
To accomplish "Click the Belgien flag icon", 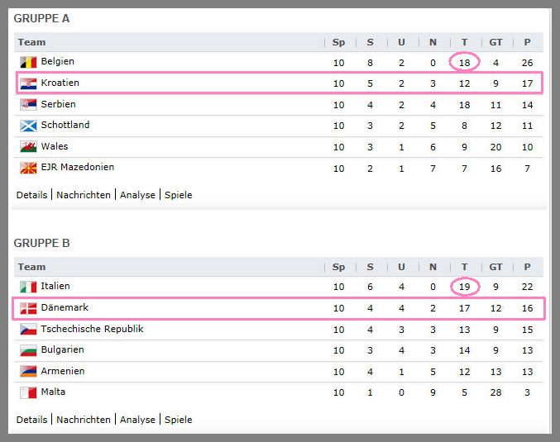I will 28,62.
